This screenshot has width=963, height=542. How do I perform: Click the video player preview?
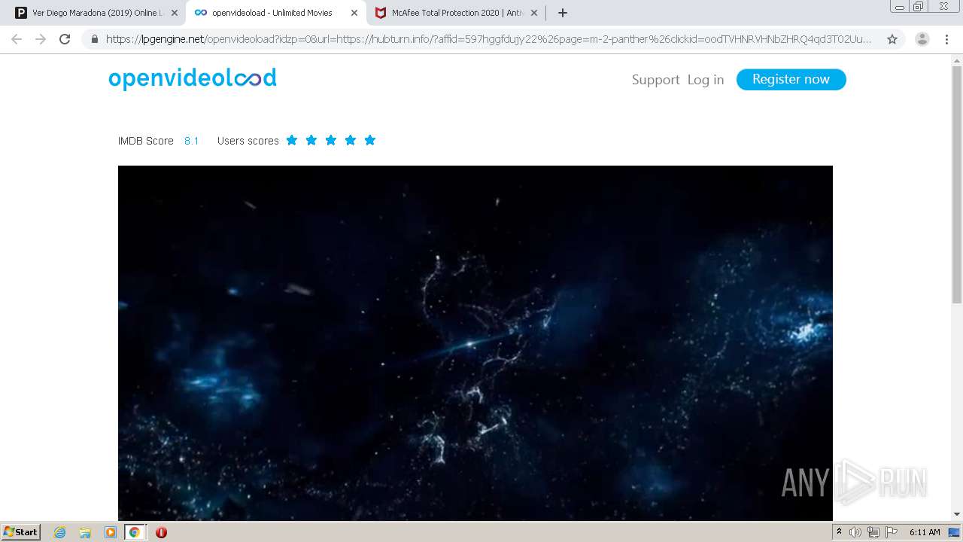[x=475, y=343]
